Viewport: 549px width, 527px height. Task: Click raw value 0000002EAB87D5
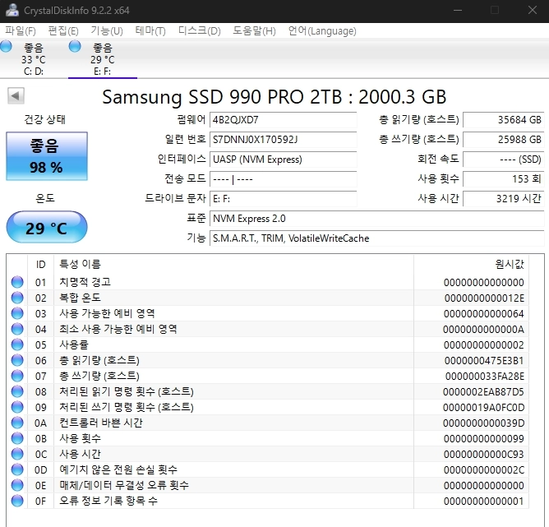pos(483,391)
